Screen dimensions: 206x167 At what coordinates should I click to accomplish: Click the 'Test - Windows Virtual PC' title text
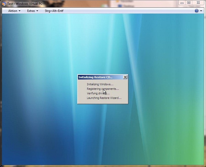pyautogui.click(x=25, y=4)
